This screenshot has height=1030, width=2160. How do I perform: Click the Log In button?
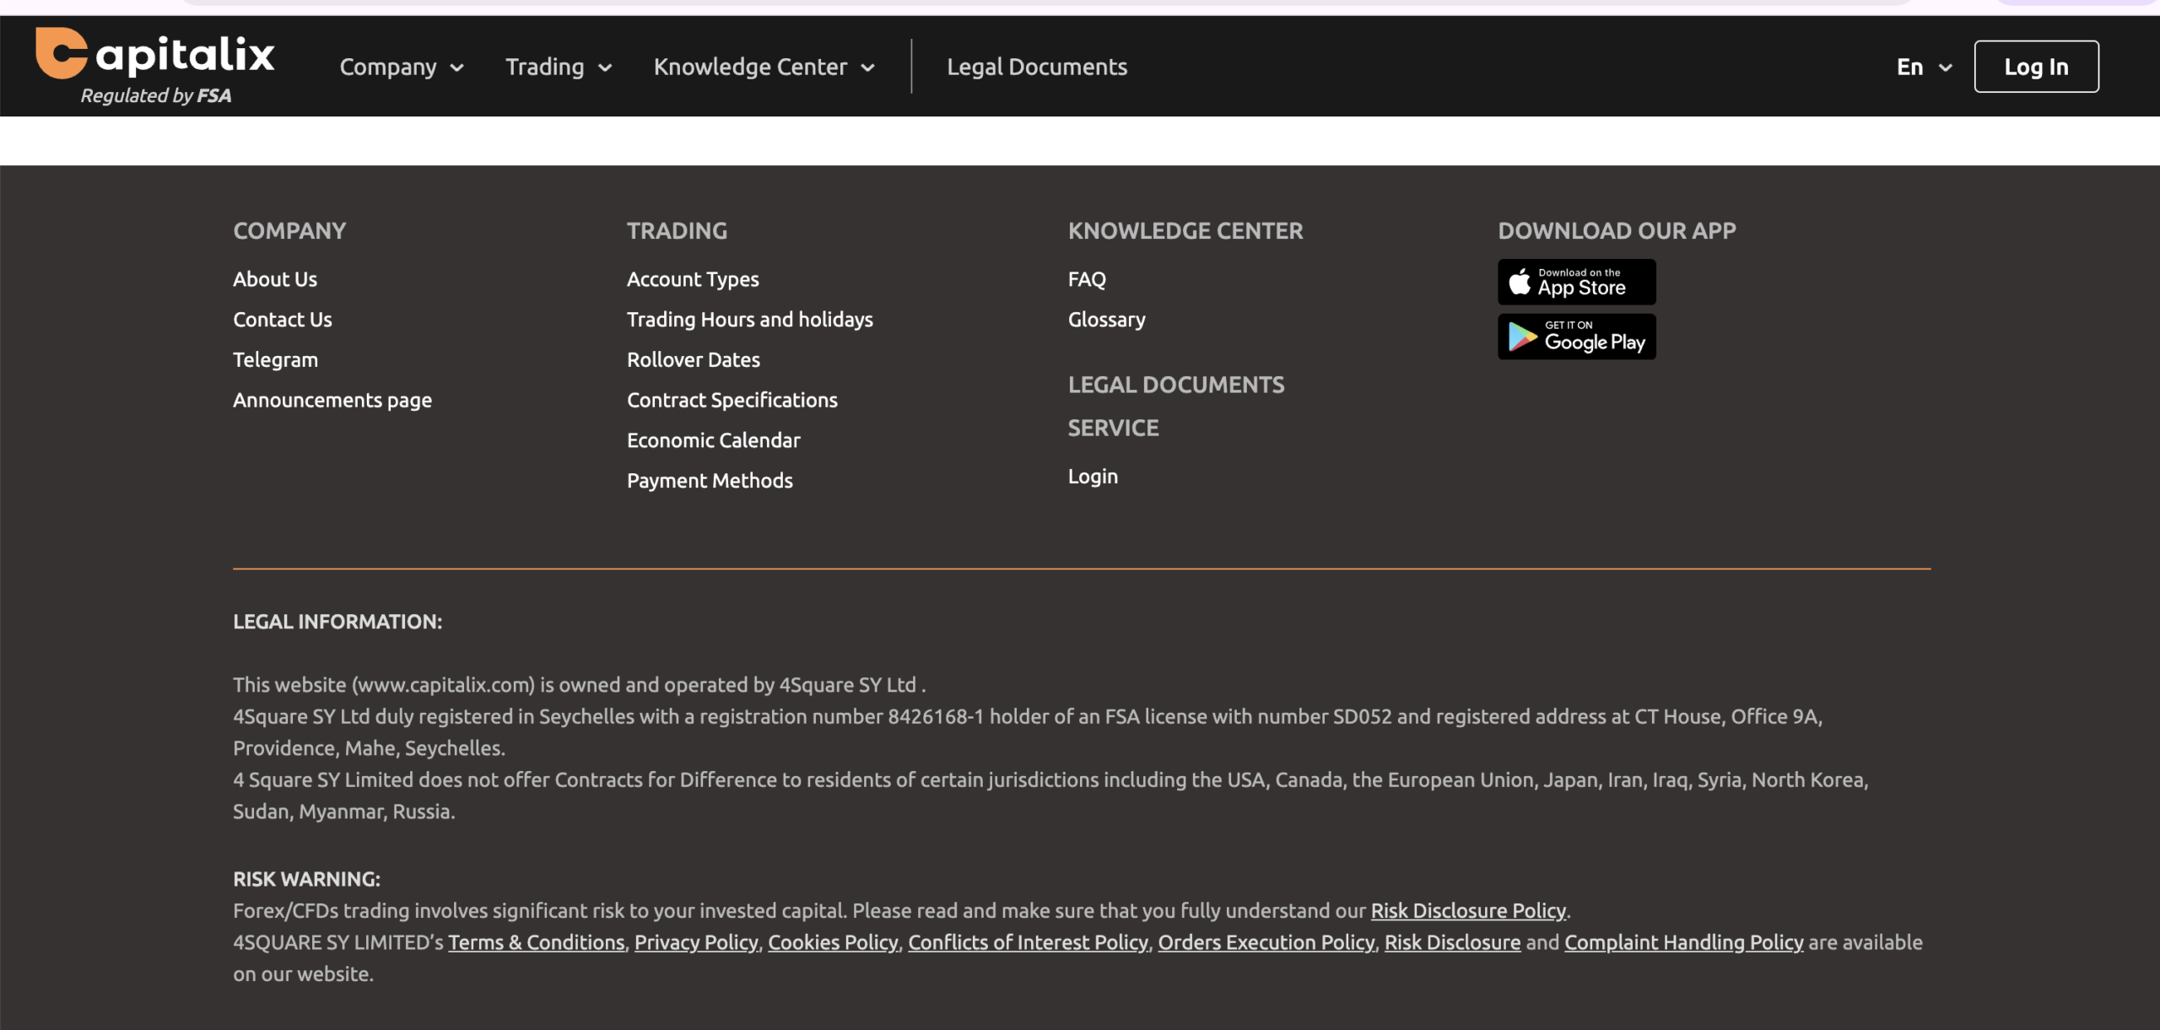coord(2036,67)
